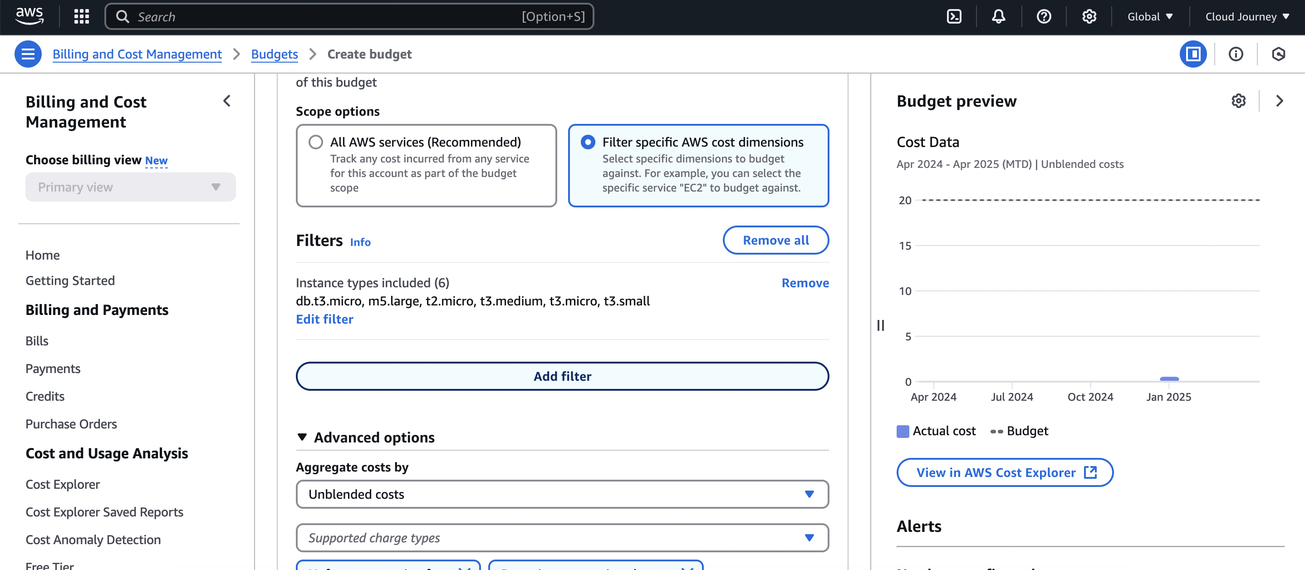1305x570 pixels.
Task: Click the Remove all filters button
Action: coord(775,240)
